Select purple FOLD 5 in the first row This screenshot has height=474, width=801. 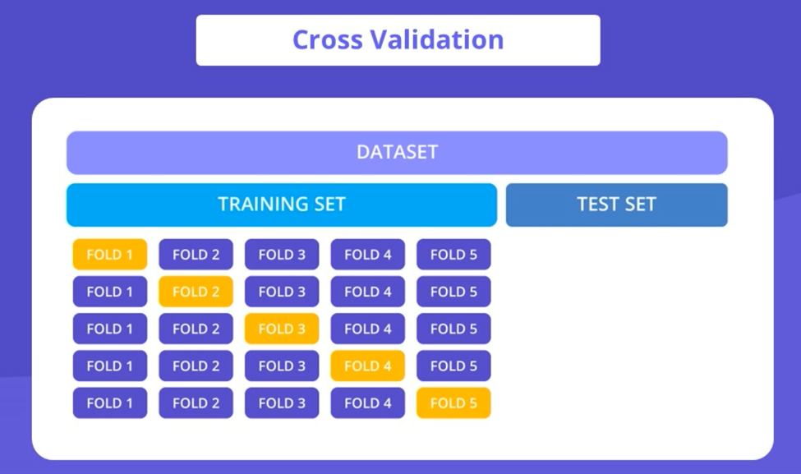pos(453,255)
